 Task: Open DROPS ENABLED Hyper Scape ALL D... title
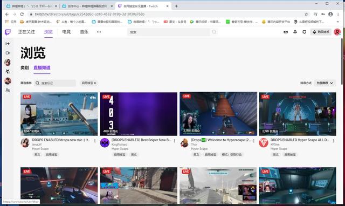tap(300, 140)
